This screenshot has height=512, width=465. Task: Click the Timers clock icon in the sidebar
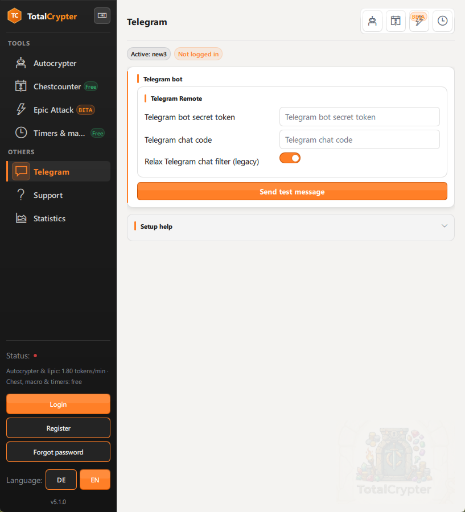coord(21,133)
